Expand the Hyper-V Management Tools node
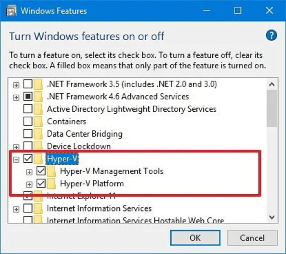The image size is (286, 254). click(29, 172)
